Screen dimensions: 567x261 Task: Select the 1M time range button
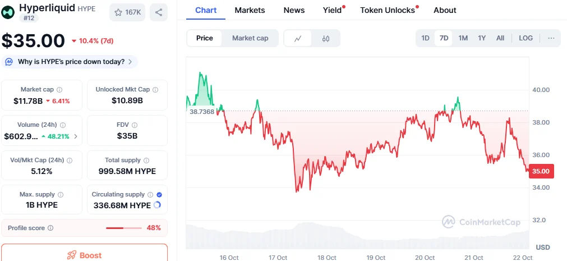(x=463, y=38)
